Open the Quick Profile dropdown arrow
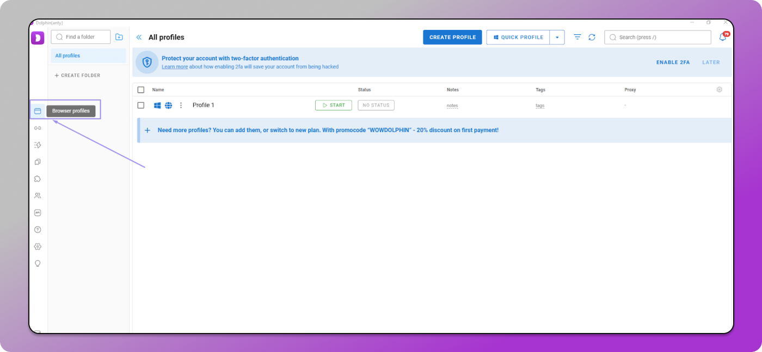 click(557, 37)
